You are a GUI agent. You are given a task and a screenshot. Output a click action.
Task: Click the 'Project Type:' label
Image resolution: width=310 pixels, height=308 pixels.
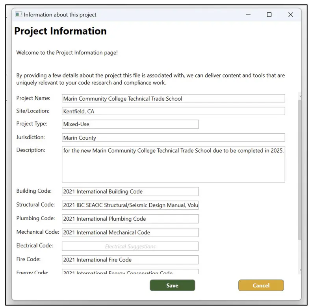[32, 124]
